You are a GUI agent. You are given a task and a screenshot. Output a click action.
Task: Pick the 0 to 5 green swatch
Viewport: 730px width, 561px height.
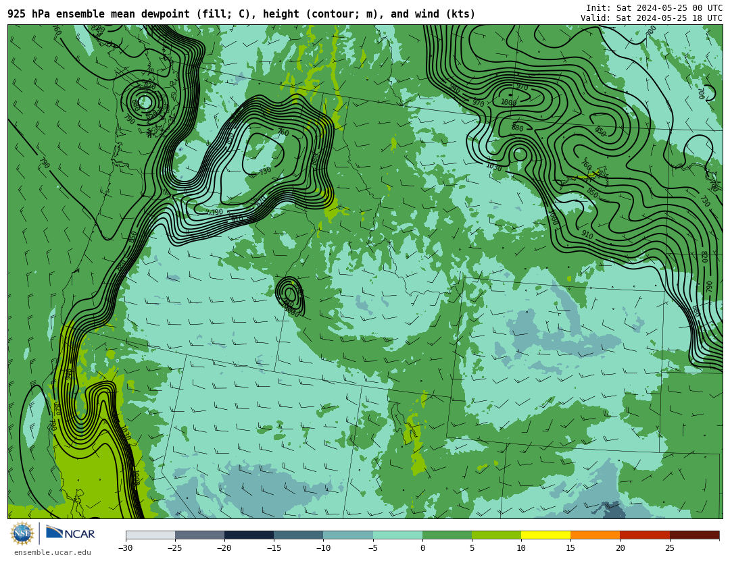(447, 535)
